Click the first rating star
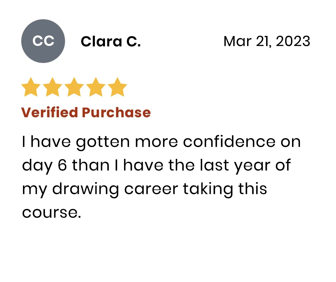The image size is (336, 282). (31, 87)
